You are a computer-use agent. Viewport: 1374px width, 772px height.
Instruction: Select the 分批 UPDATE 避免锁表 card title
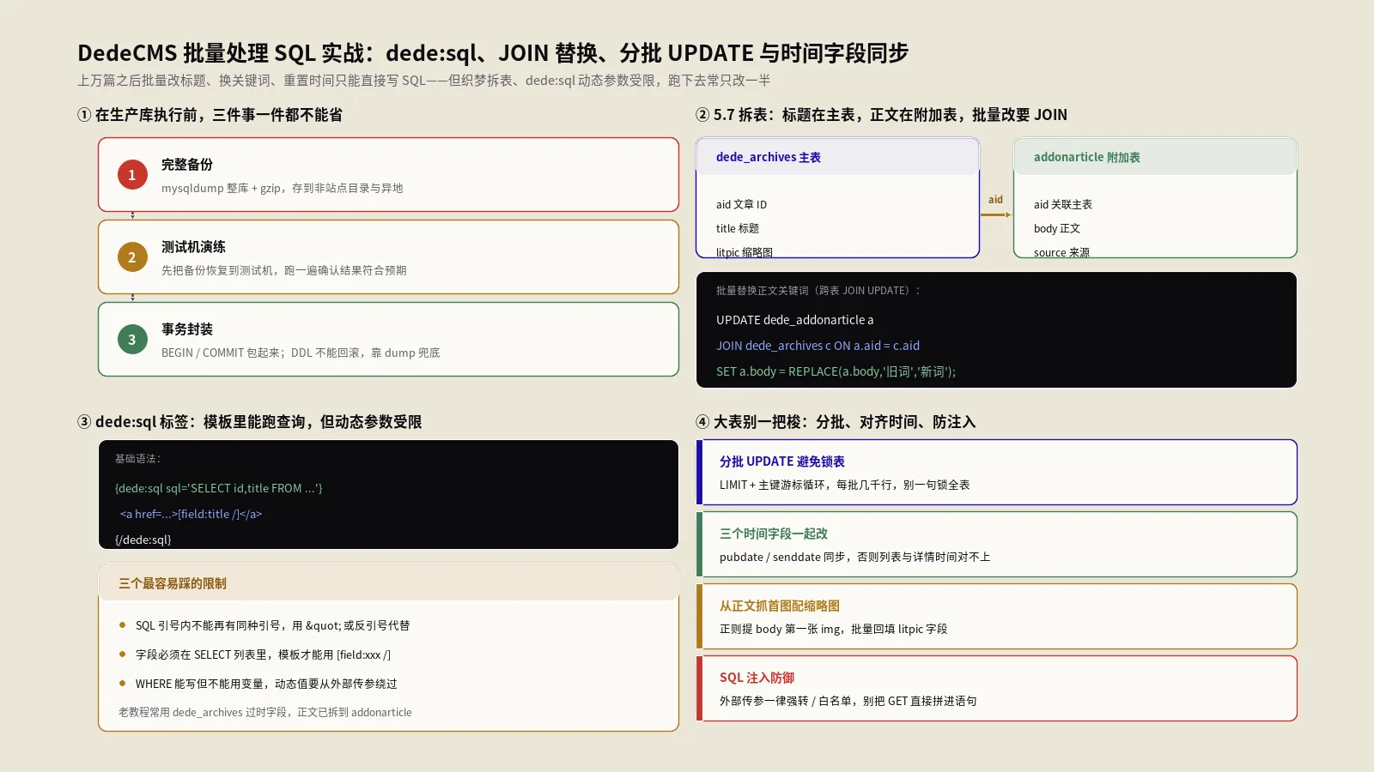[x=781, y=461]
